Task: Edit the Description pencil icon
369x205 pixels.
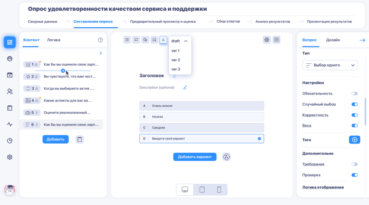Action: (x=185, y=87)
